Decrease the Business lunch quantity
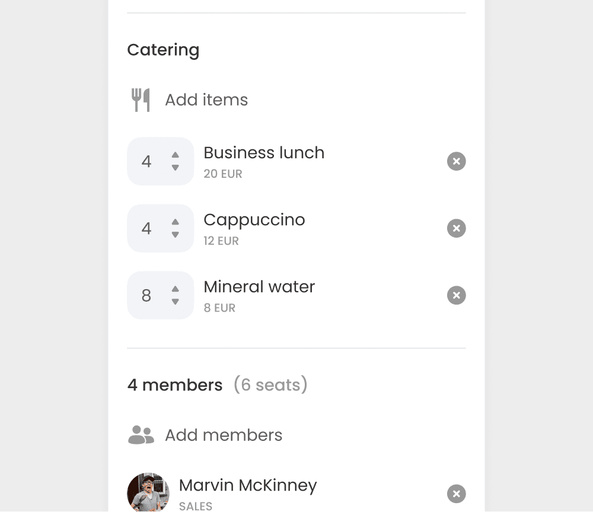Image resolution: width=593 pixels, height=512 pixels. coord(175,167)
